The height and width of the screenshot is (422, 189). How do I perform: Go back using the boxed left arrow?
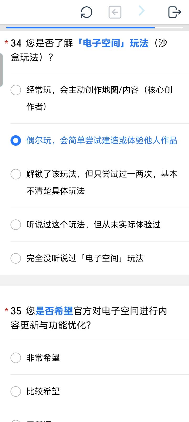(x=115, y=12)
